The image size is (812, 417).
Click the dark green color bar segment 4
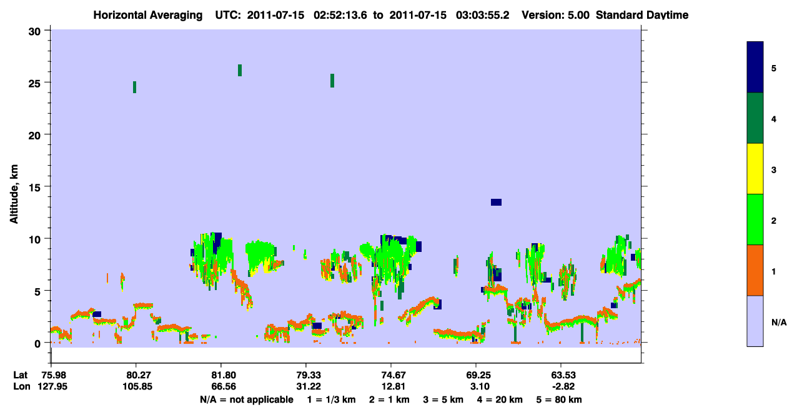(755, 118)
